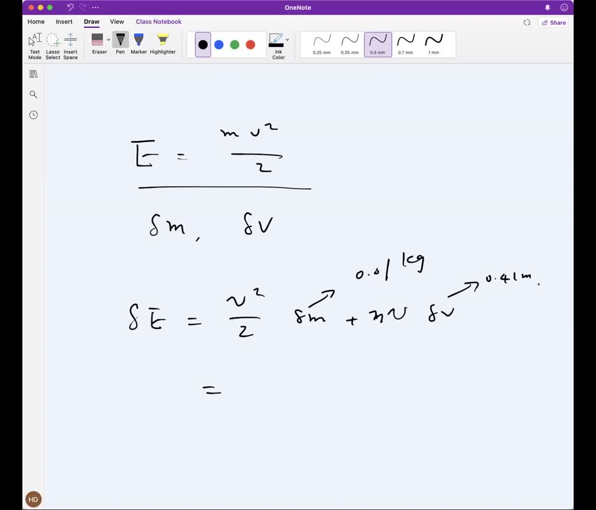Expand the ellipsis overflow menu
The image size is (596, 510).
pos(95,8)
